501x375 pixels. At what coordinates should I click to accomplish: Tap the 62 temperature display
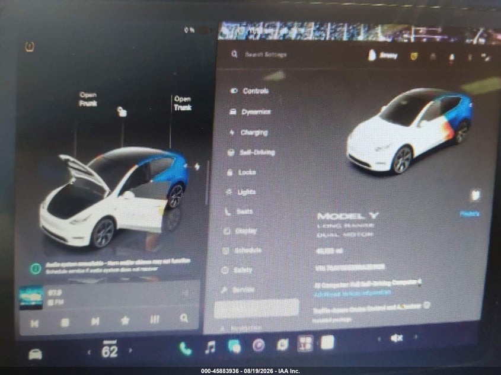pos(110,350)
